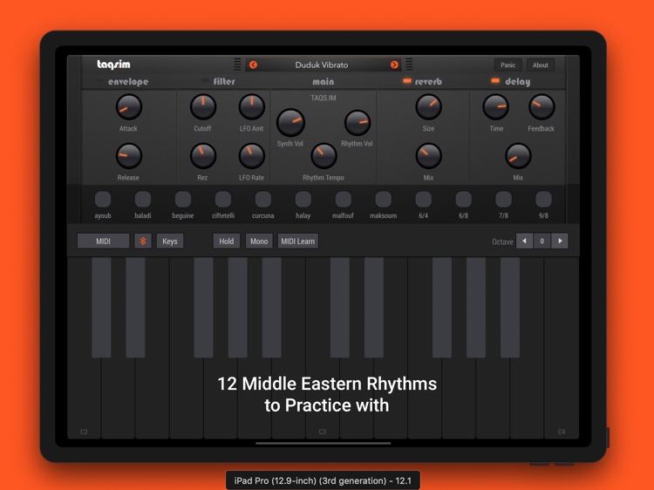Image resolution: width=654 pixels, height=490 pixels.
Task: Enable the 9/8 rhythm pad
Action: click(x=543, y=200)
